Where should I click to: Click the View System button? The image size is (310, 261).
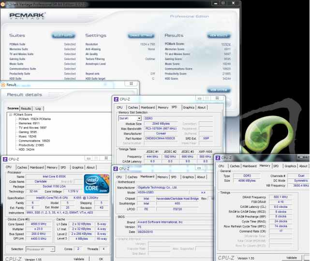point(219,90)
